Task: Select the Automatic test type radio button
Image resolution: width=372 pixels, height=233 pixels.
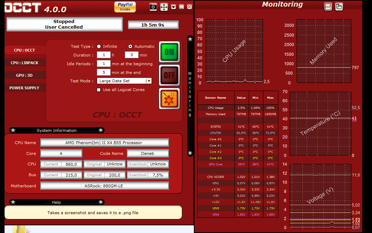Action: [130, 46]
